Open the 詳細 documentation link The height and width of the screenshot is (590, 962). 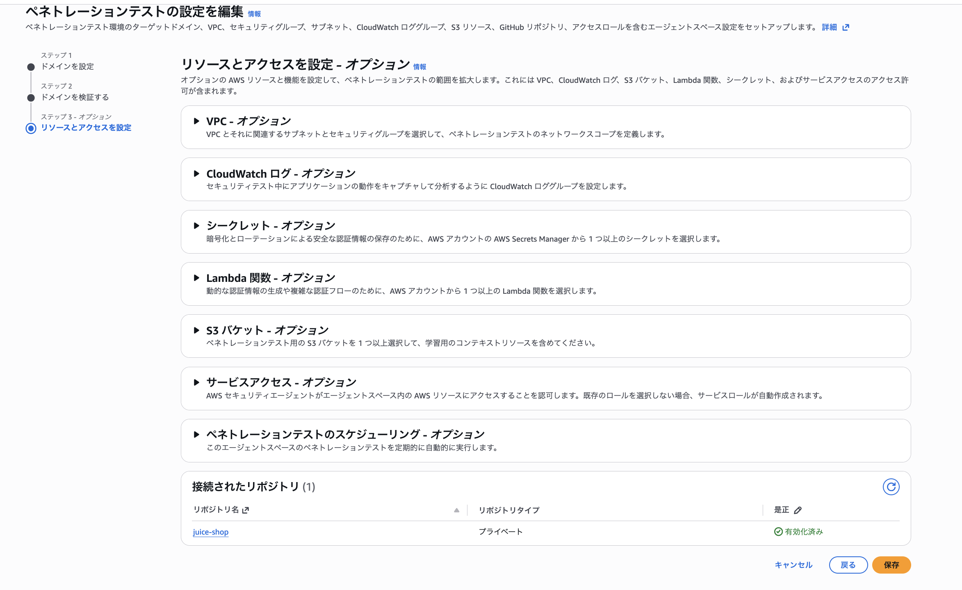(x=829, y=27)
